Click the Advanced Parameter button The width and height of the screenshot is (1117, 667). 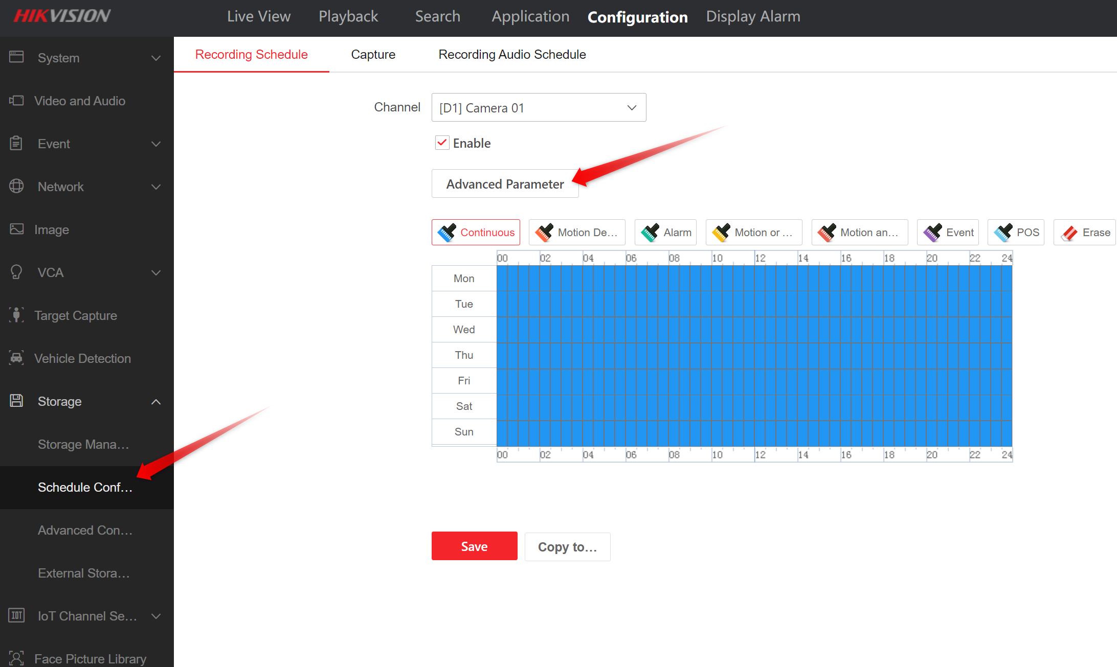[505, 184]
